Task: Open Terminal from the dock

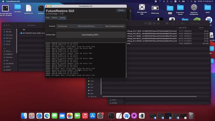Action: [x=111, y=116]
